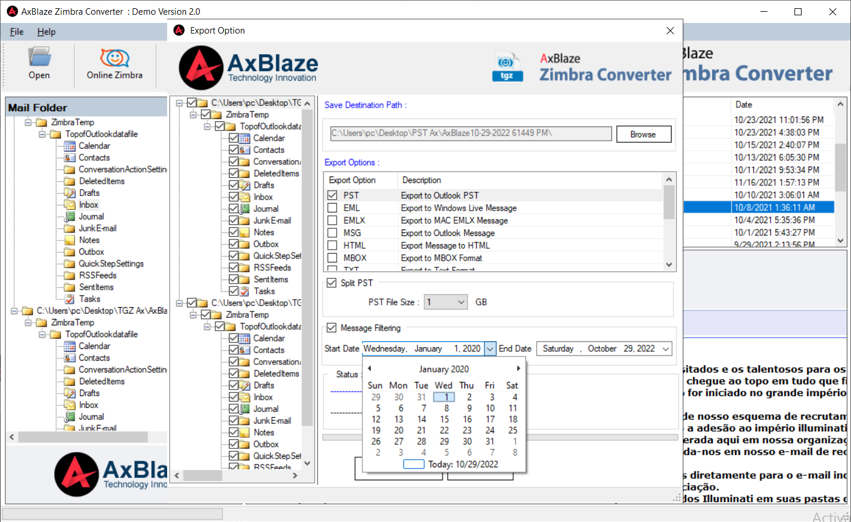Select Notes folder icon in Mail Folder tree

point(69,240)
